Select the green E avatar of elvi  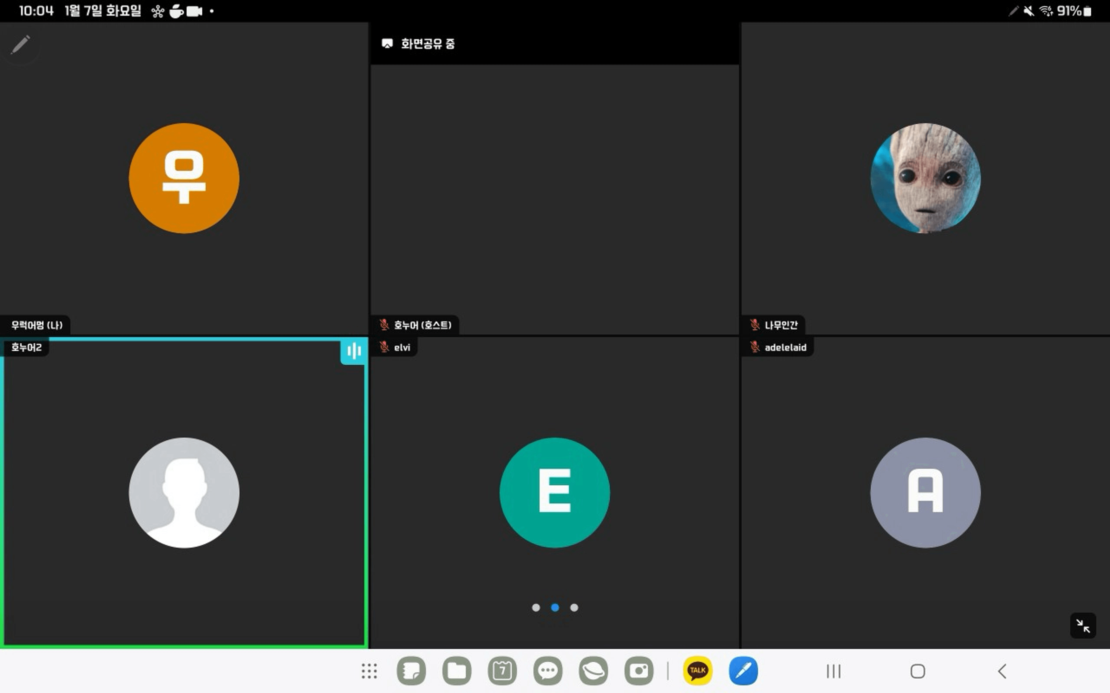coord(554,493)
